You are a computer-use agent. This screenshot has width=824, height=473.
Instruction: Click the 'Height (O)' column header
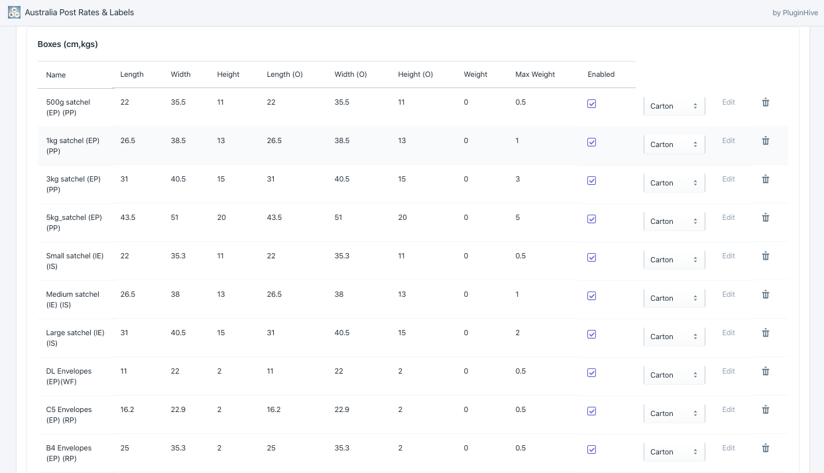[416, 74]
